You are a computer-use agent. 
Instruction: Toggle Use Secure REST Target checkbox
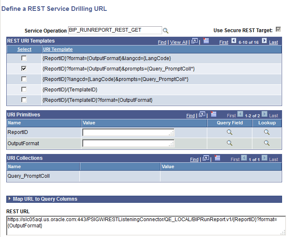click(278, 29)
